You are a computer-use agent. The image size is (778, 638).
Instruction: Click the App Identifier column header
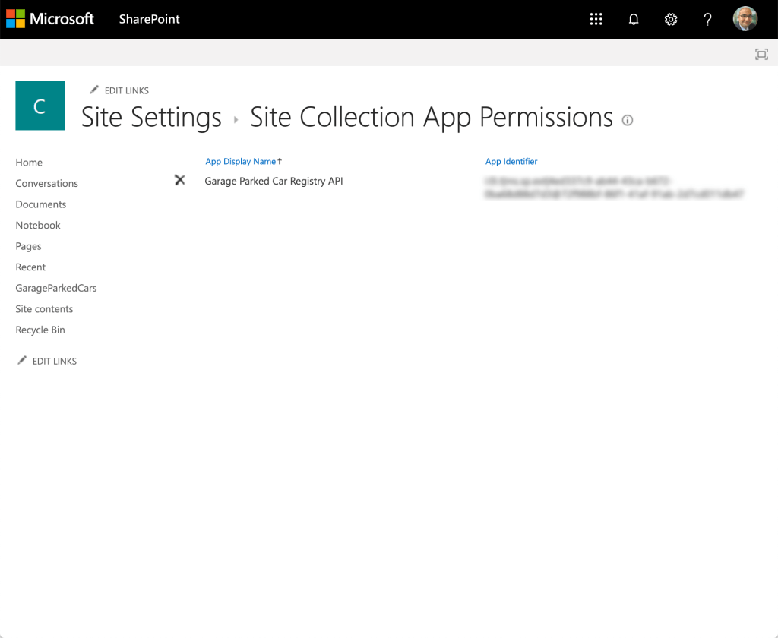pos(511,162)
